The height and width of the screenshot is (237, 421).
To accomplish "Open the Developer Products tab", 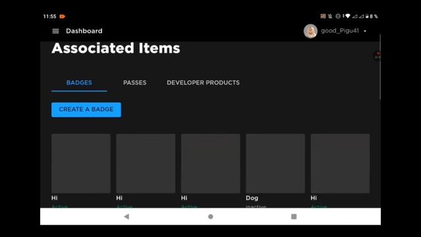I will click(x=203, y=83).
